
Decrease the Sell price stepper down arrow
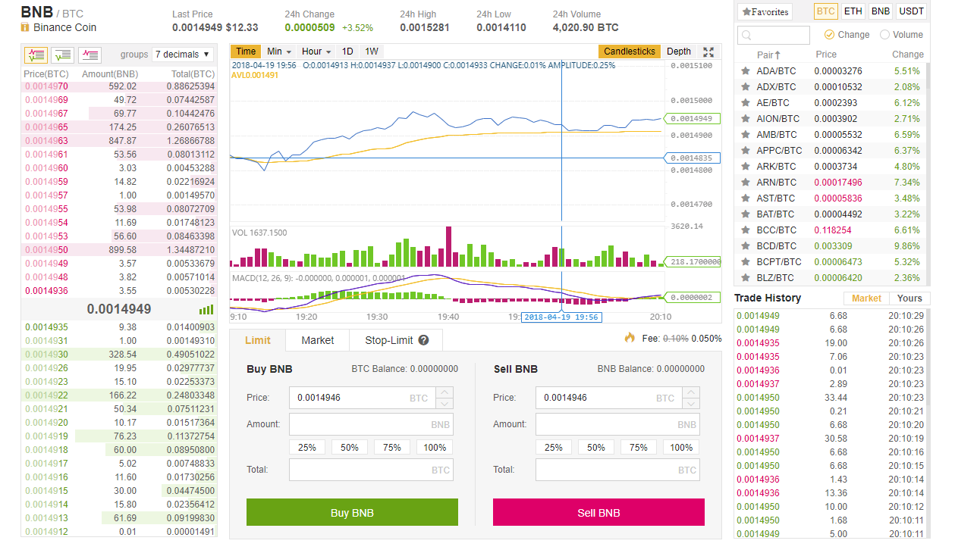tap(692, 403)
